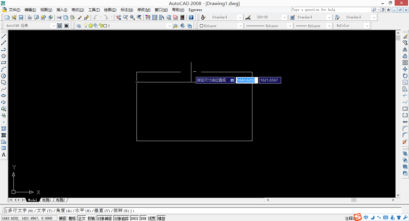The width and height of the screenshot is (409, 221).
Task: Click the 模型 model space button
Action: coord(161,218)
